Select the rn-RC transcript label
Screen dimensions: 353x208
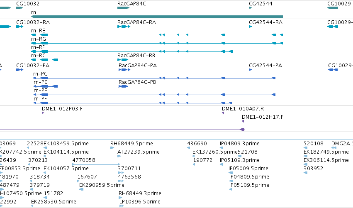click(38, 56)
